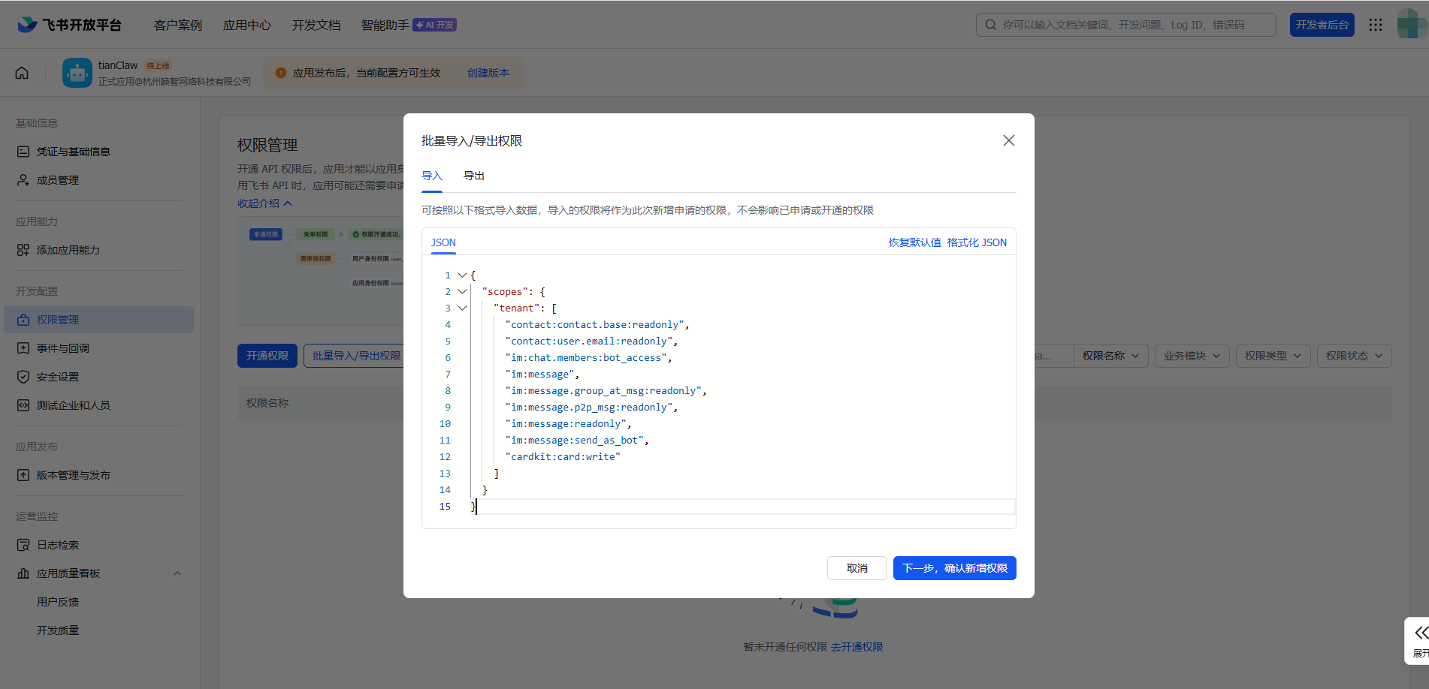Open the Home icon in the left sidebar
1429x689 pixels.
pyautogui.click(x=22, y=72)
